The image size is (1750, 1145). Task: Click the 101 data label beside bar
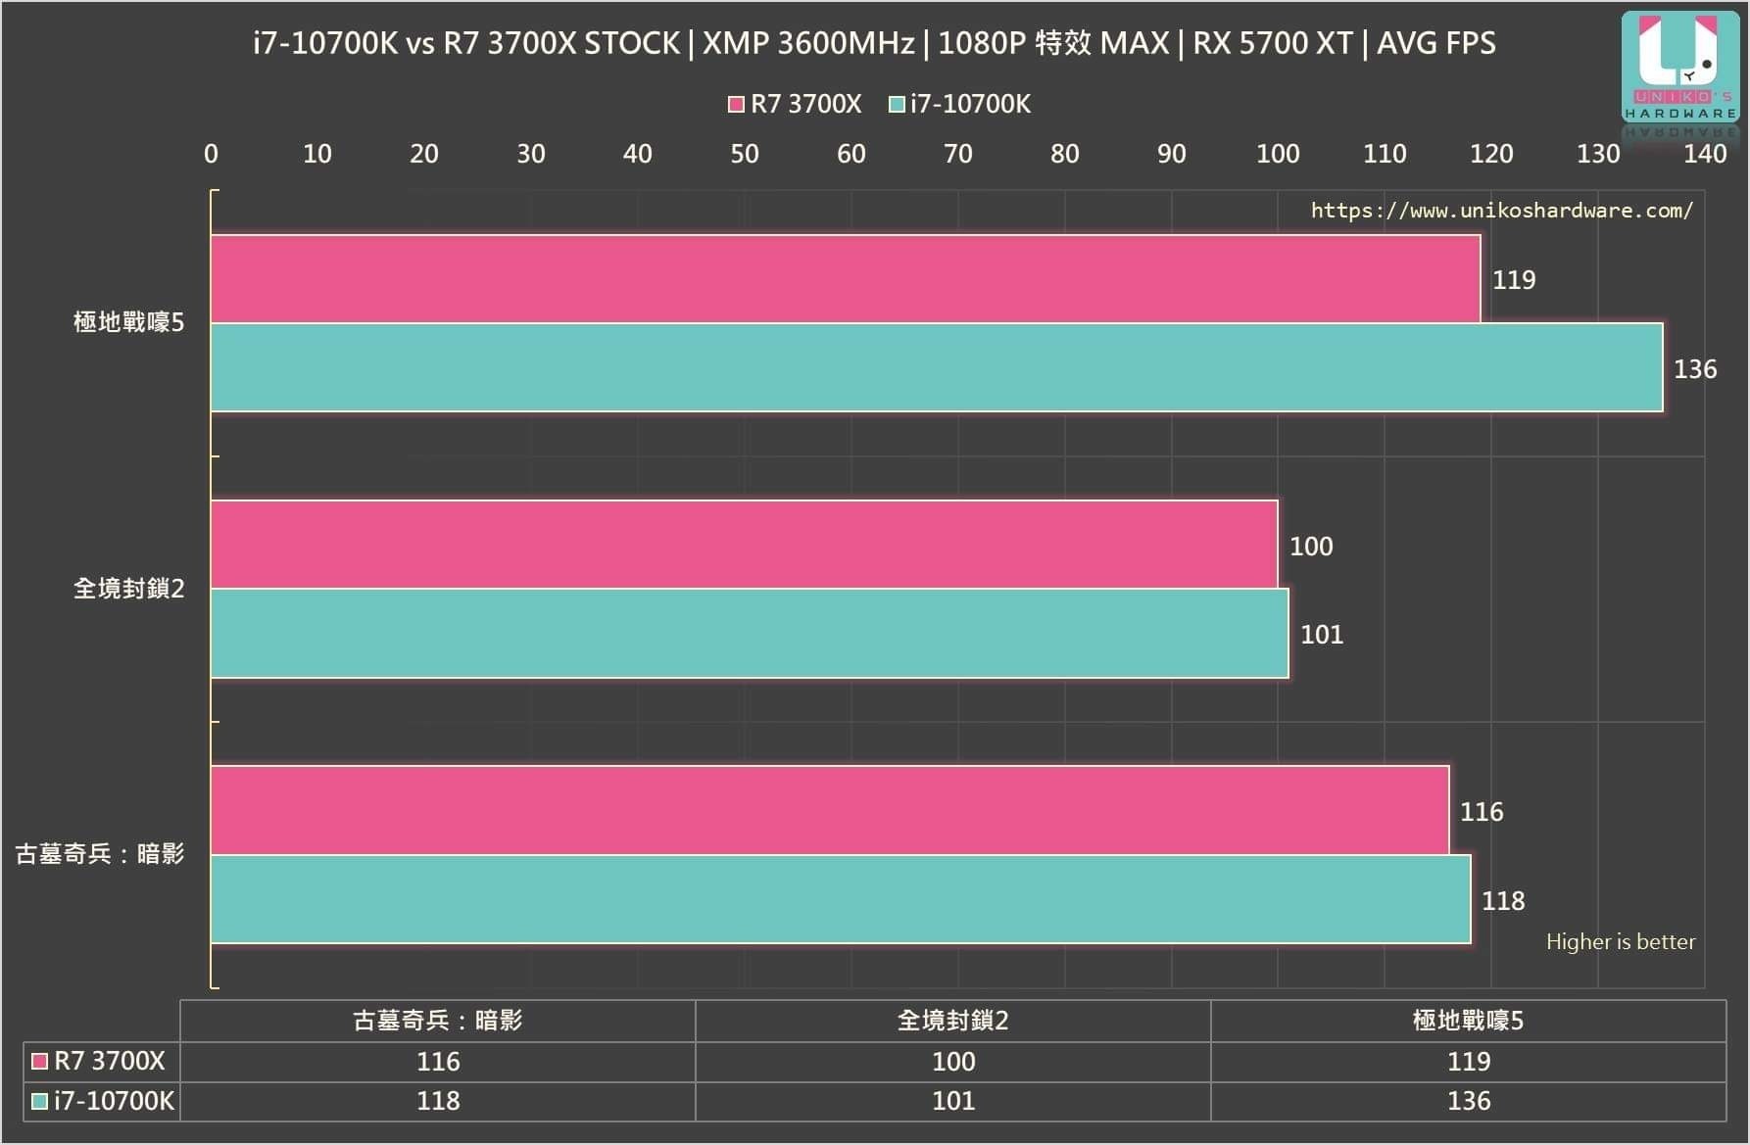tap(1322, 635)
